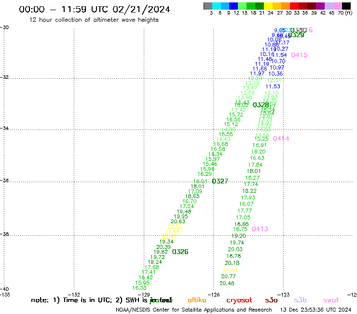Click the 'altika' satellite legend label

pos(197,300)
